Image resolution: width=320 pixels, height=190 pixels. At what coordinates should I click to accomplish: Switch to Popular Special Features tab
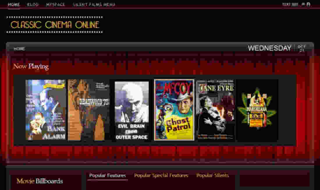pyautogui.click(x=161, y=175)
